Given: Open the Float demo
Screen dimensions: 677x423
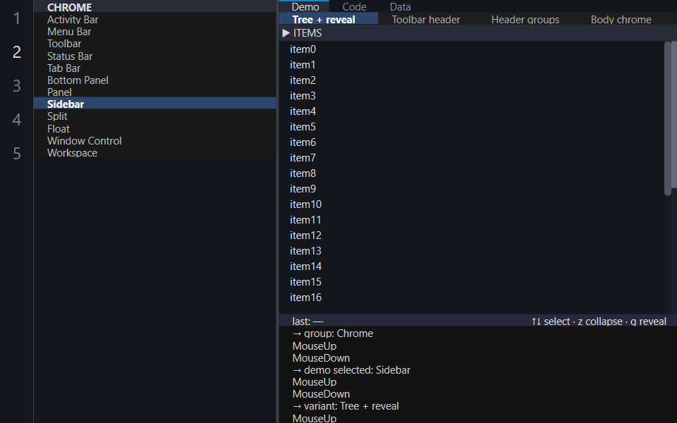Looking at the screenshot, I should (154, 128).
